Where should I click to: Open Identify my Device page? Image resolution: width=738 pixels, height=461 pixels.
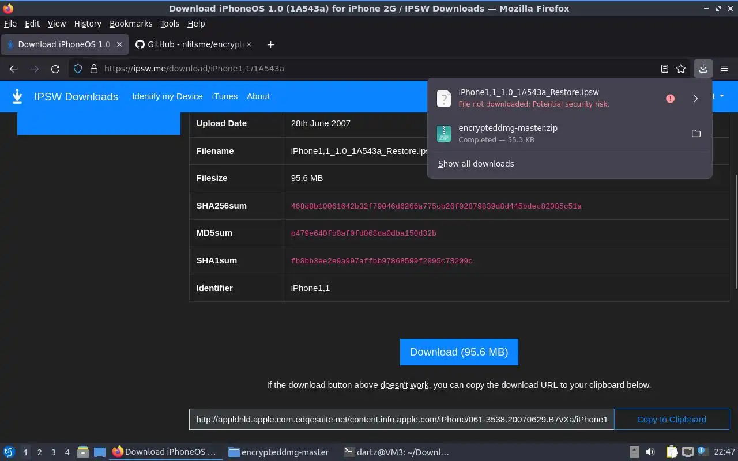click(x=167, y=96)
